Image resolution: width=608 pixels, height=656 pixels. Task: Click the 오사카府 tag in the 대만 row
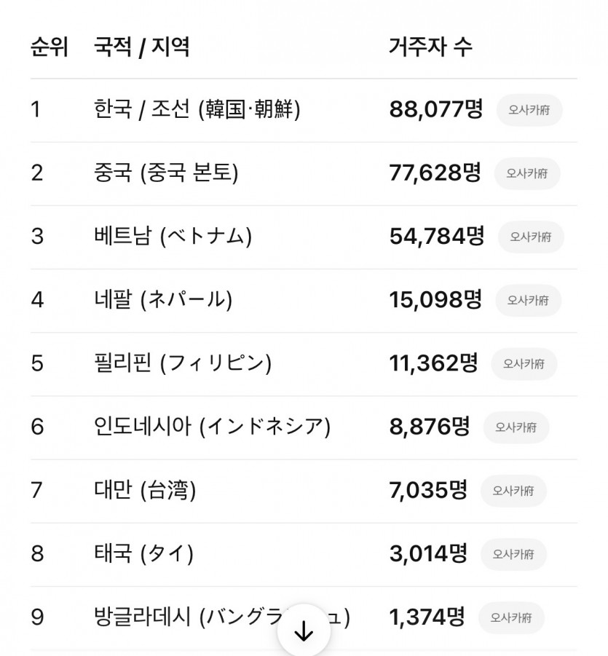pyautogui.click(x=513, y=490)
